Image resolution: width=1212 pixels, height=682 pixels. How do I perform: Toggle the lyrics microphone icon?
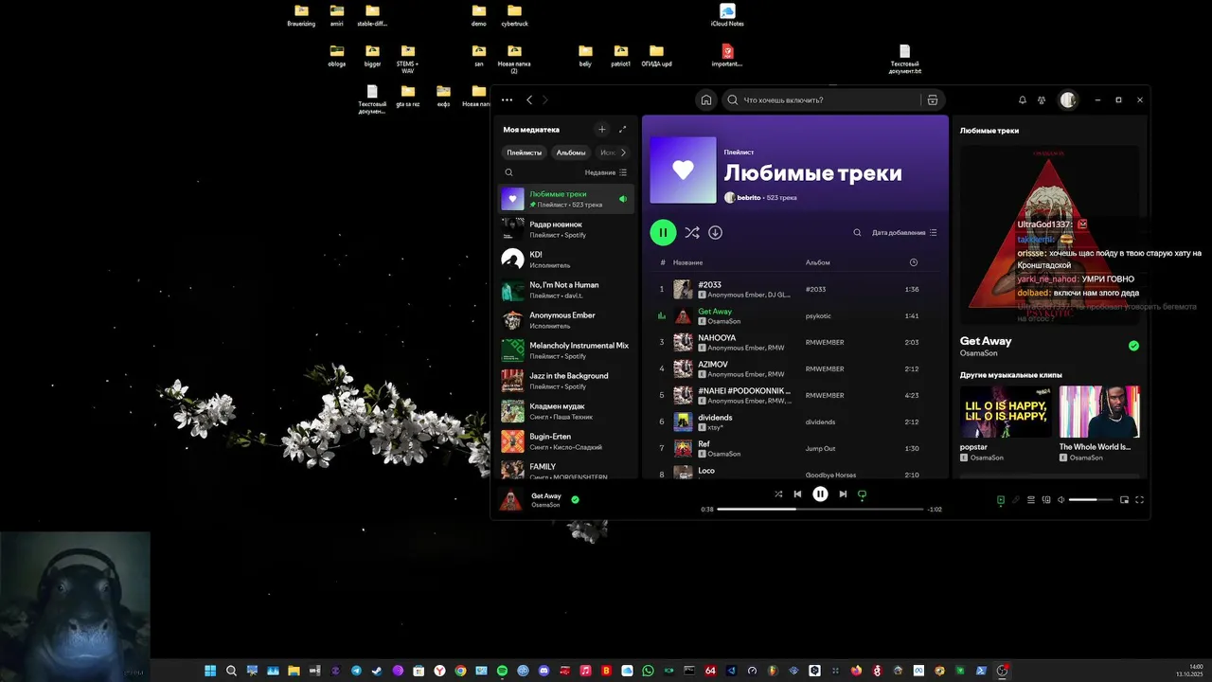click(x=1016, y=499)
